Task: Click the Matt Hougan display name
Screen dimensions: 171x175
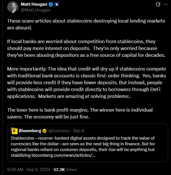Action: pyautogui.click(x=34, y=4)
